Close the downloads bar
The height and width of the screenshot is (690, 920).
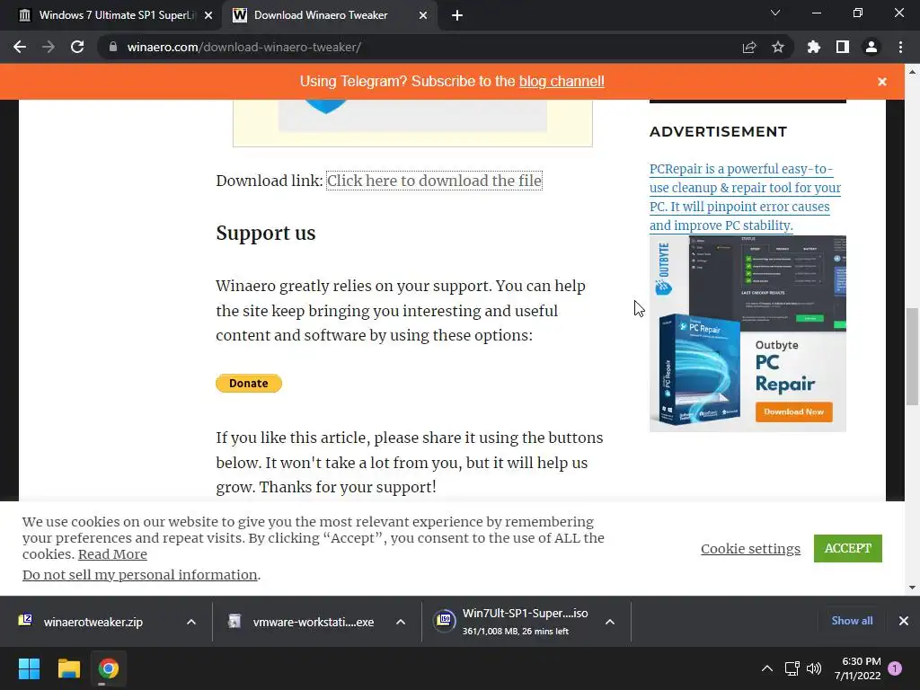pyautogui.click(x=904, y=621)
